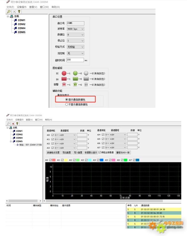Click the 主机 computer icon in lower tree
187x236 pixels.
(11, 128)
